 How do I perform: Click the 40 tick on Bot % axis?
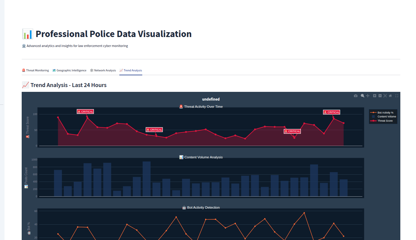click(x=36, y=224)
